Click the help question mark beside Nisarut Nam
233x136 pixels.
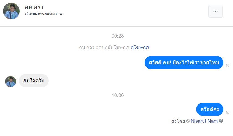[x=221, y=121]
